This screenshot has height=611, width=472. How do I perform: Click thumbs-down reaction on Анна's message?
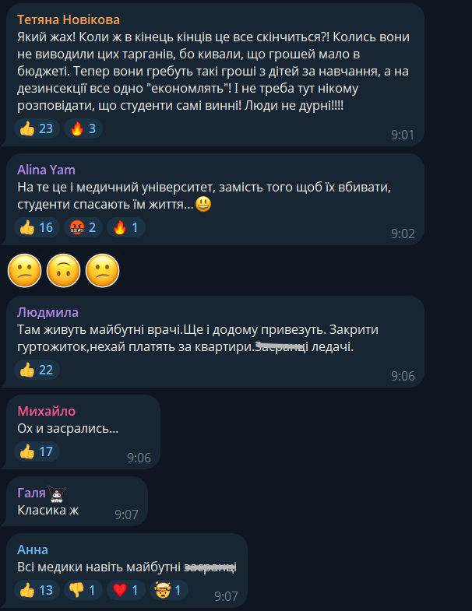click(x=83, y=590)
